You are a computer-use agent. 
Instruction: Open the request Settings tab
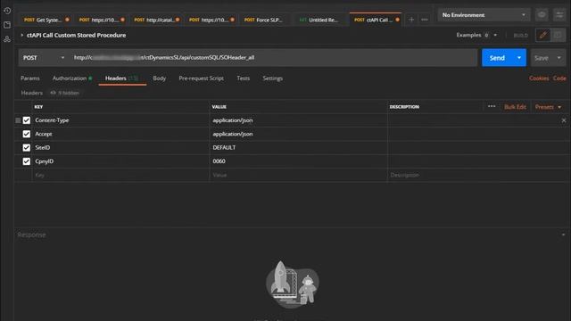pyautogui.click(x=272, y=78)
